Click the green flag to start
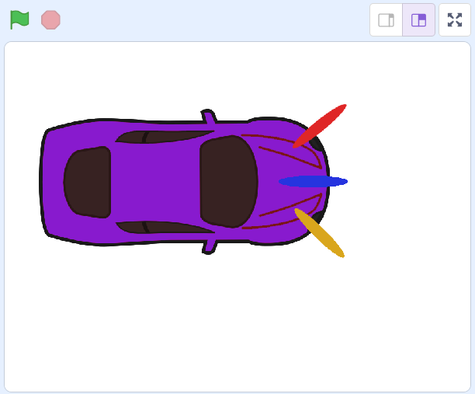The width and height of the screenshot is (475, 394). point(19,20)
